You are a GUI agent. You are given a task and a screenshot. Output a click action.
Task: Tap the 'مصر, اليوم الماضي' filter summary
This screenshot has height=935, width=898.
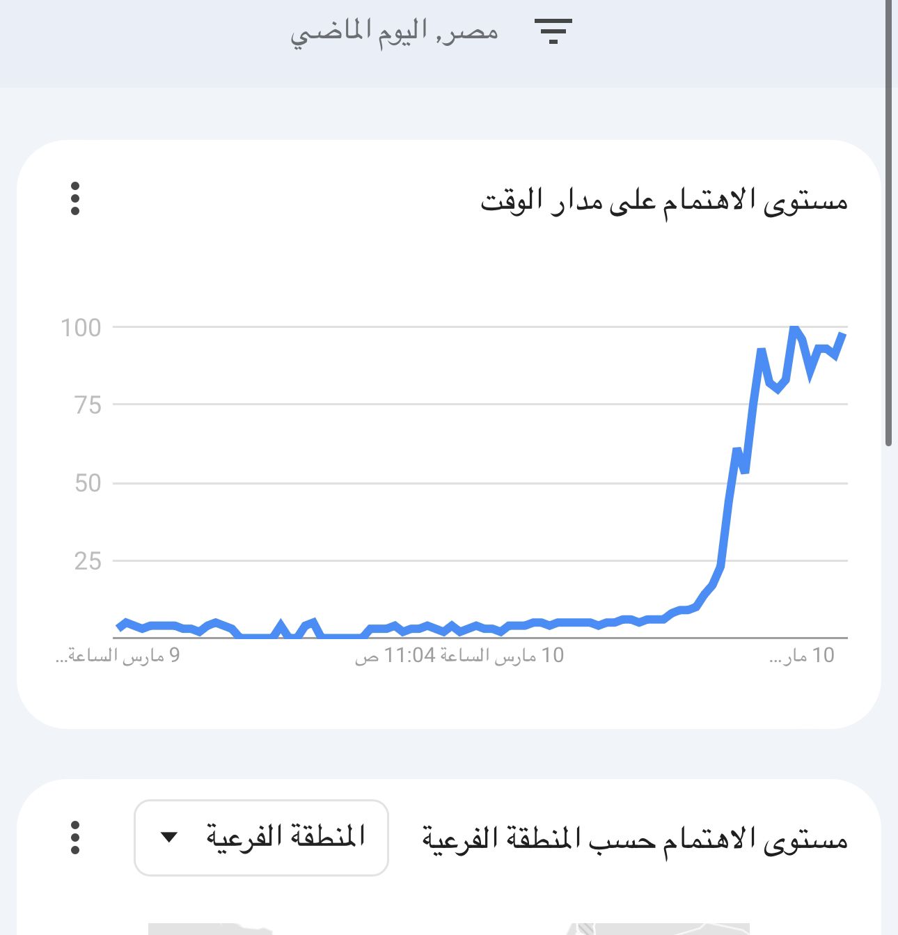point(394,32)
